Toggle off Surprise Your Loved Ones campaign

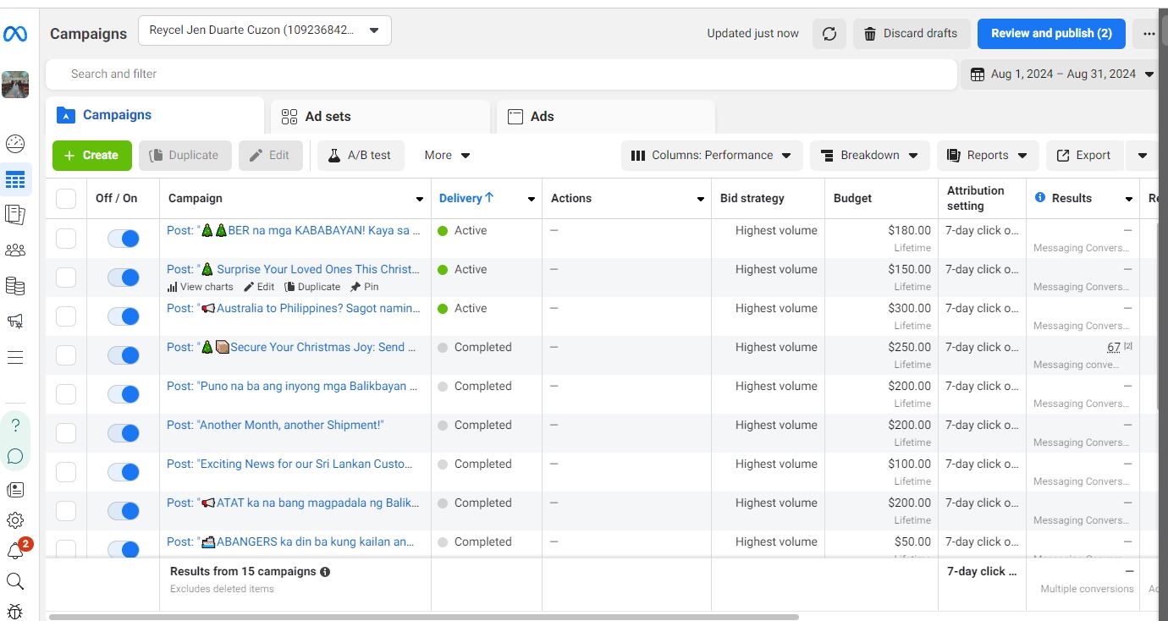click(124, 278)
